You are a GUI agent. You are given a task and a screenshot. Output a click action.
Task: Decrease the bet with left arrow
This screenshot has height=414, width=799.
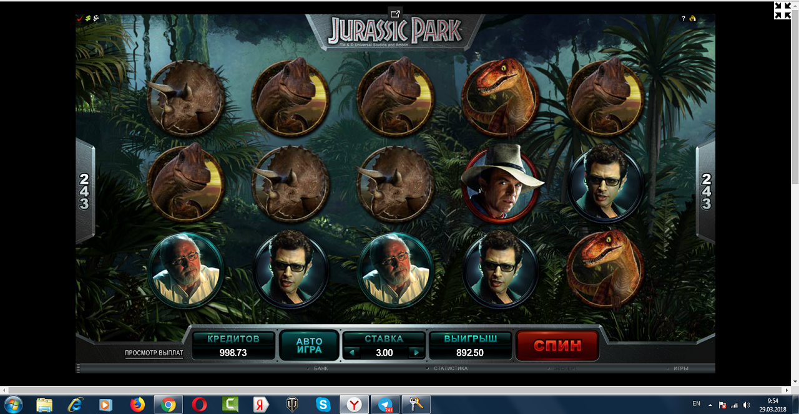point(351,352)
